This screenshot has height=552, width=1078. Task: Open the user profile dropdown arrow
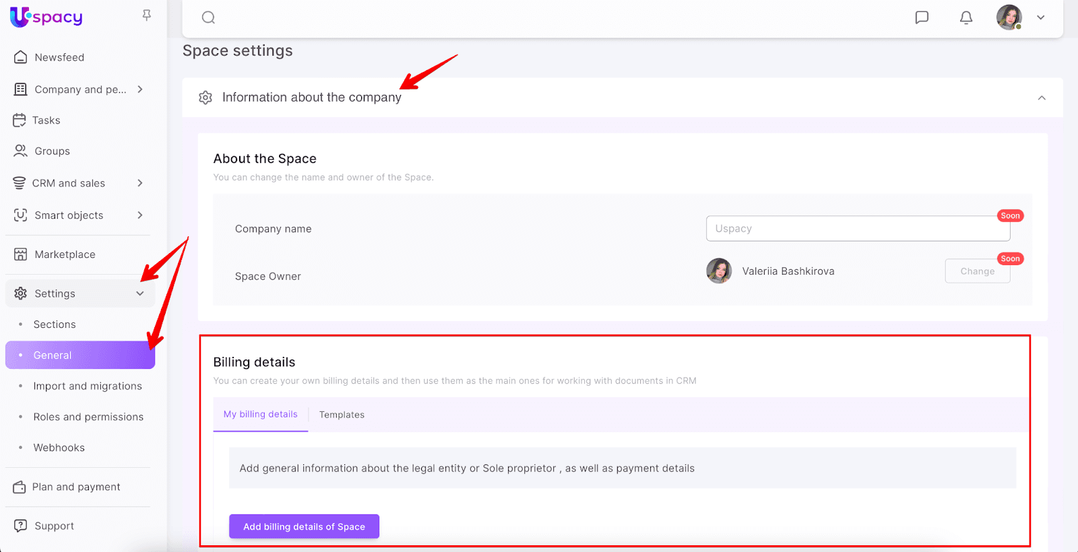pos(1040,18)
